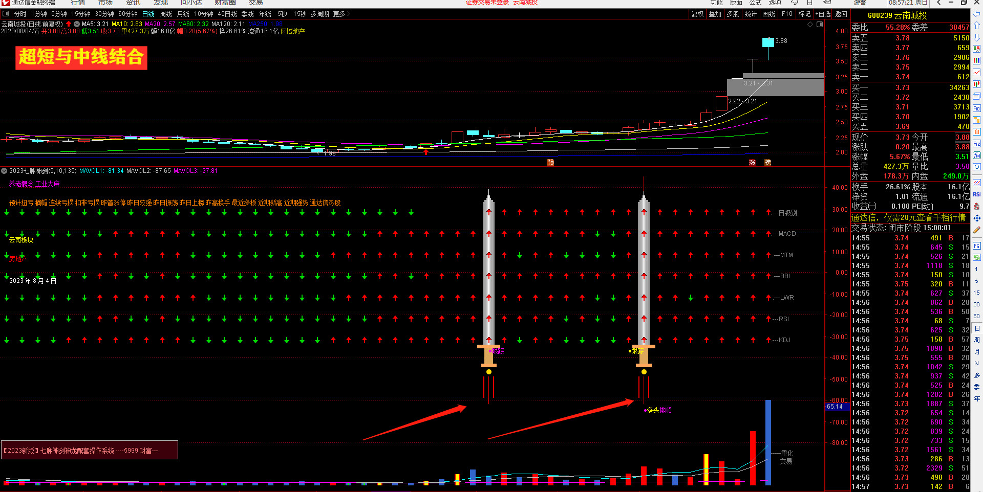Screen dimensions: 983x492
Task: Click the 标记 toolbar button
Action: [805, 14]
